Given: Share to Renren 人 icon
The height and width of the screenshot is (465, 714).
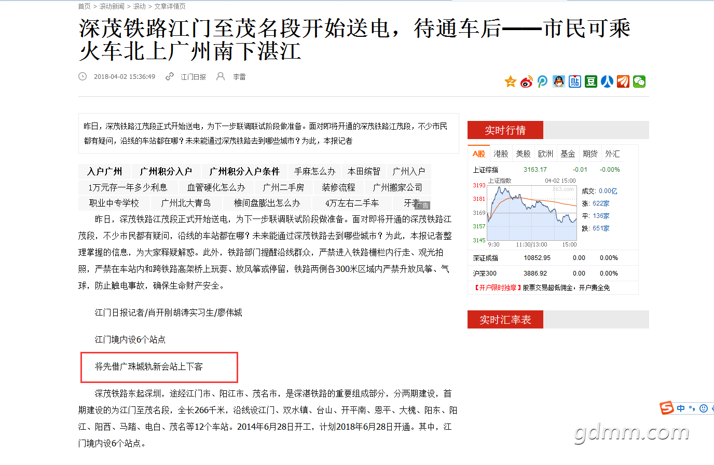Looking at the screenshot, I should tap(607, 81).
